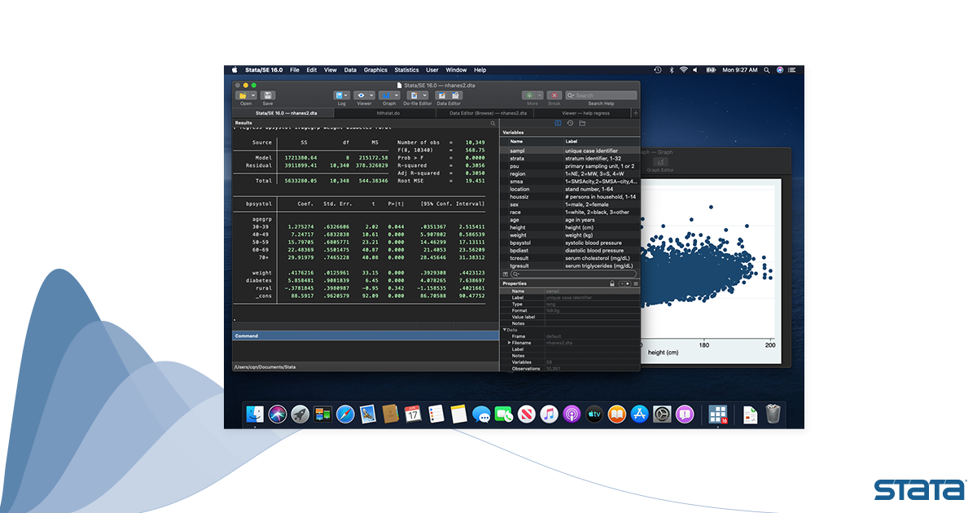Go to previous variable in Properties pane
Viewport: 977px width, 513px height.
pyautogui.click(x=621, y=283)
